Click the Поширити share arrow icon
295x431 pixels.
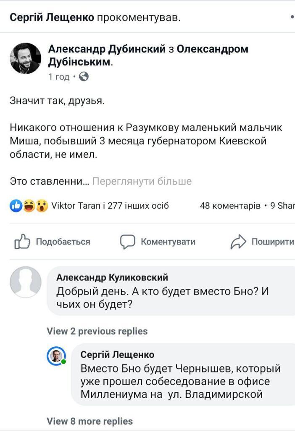pyautogui.click(x=238, y=240)
